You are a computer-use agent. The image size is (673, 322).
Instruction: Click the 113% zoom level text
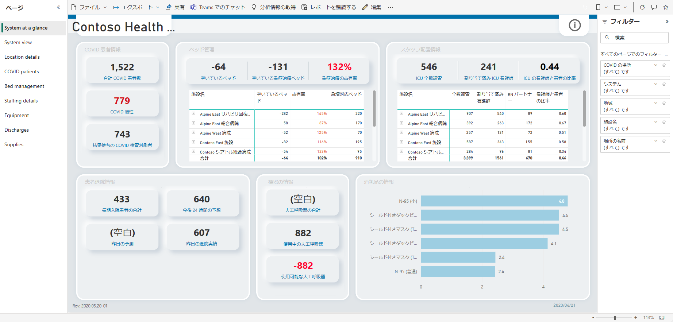(x=648, y=318)
